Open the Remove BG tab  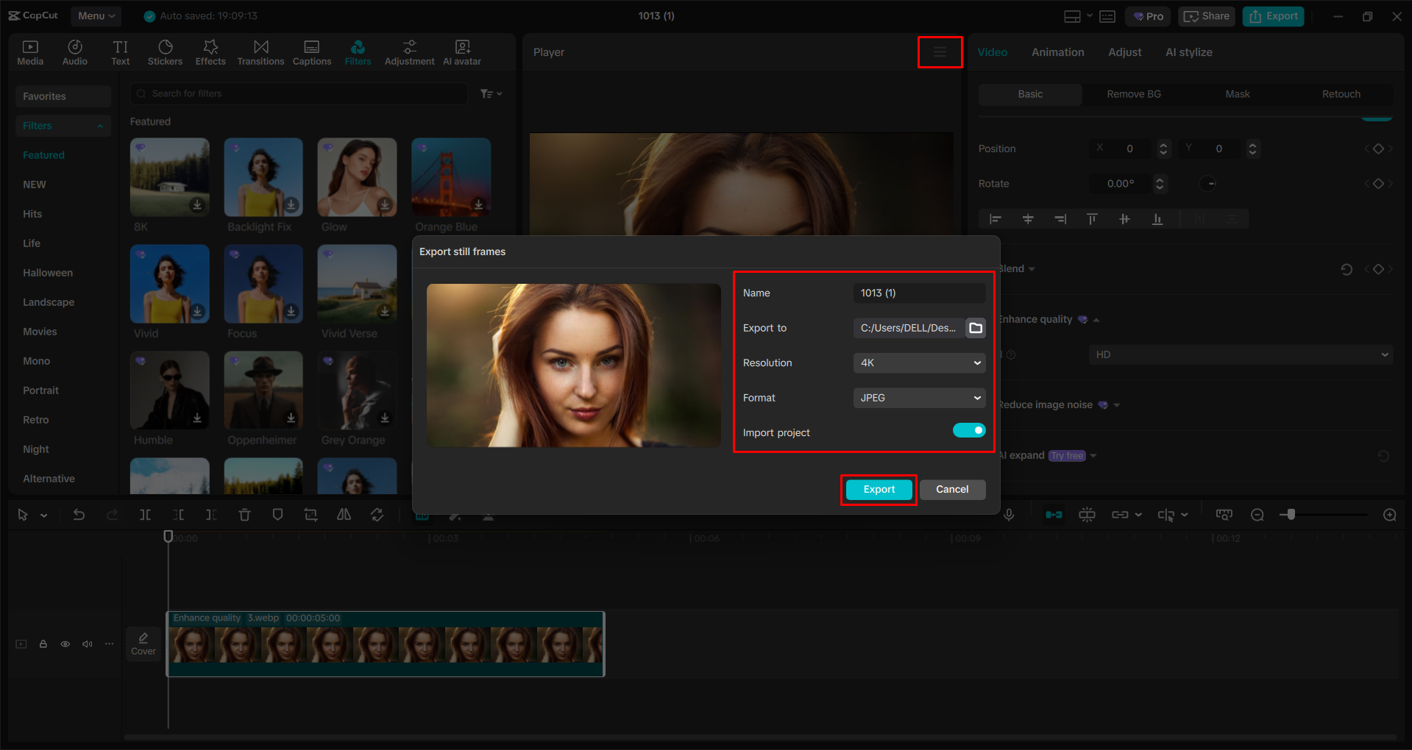tap(1133, 93)
